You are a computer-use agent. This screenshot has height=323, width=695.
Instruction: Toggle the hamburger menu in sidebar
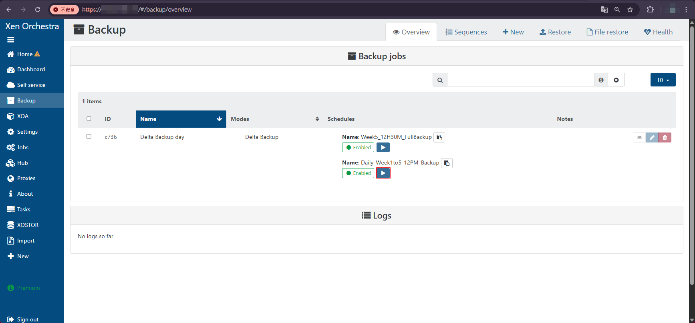[x=11, y=40]
